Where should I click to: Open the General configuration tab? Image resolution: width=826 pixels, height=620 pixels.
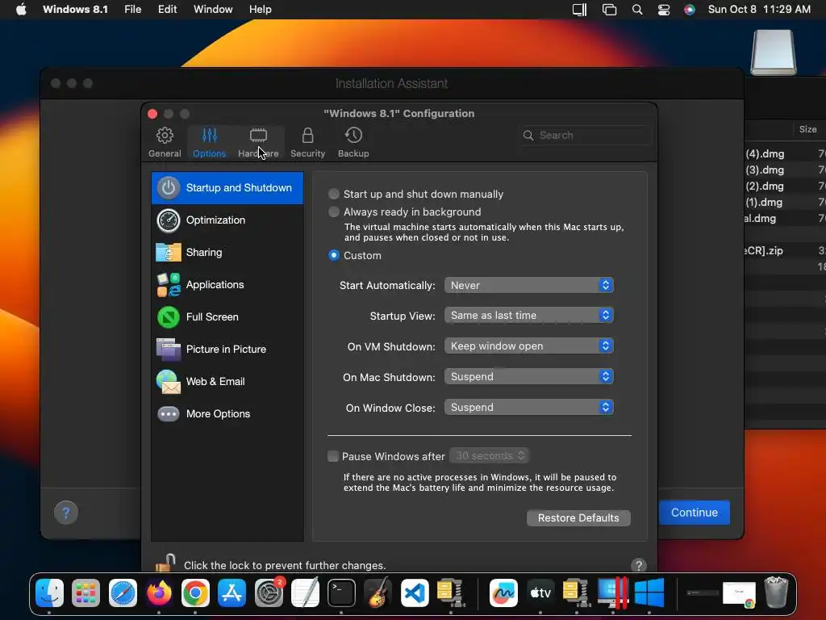click(x=165, y=142)
